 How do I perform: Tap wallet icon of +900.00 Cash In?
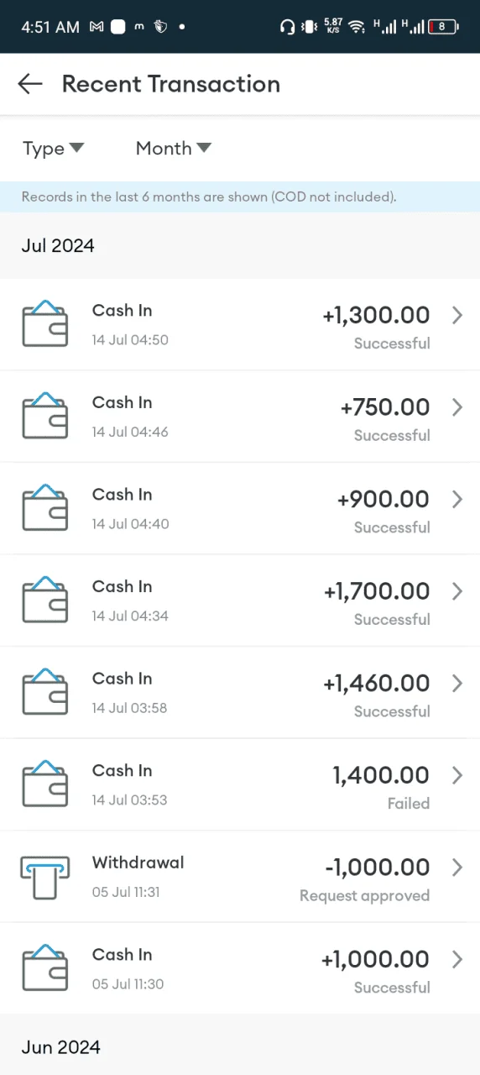point(44,508)
